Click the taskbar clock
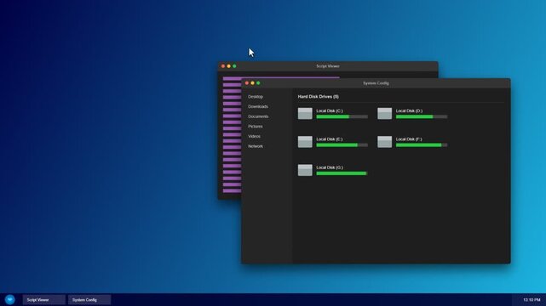 tap(532, 300)
